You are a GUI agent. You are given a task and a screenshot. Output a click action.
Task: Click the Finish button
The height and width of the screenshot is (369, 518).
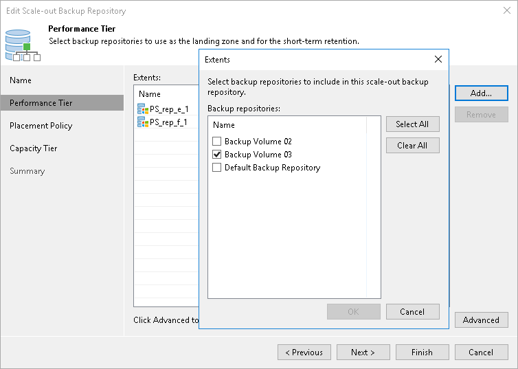[422, 353]
